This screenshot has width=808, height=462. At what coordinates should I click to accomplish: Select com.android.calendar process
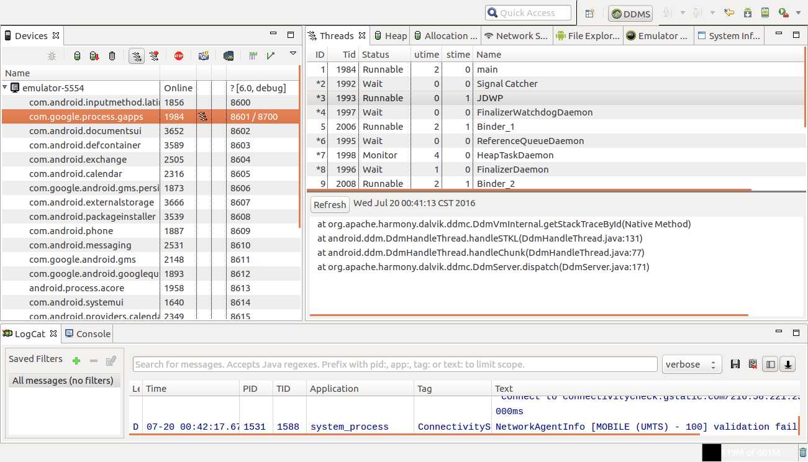coord(151,174)
